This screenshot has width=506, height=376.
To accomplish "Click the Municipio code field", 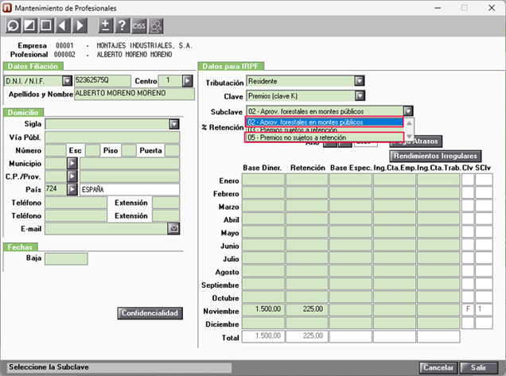I will [x=56, y=164].
